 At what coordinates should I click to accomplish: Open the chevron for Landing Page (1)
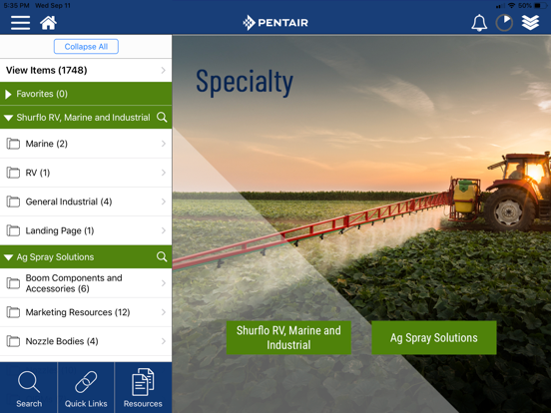(164, 230)
